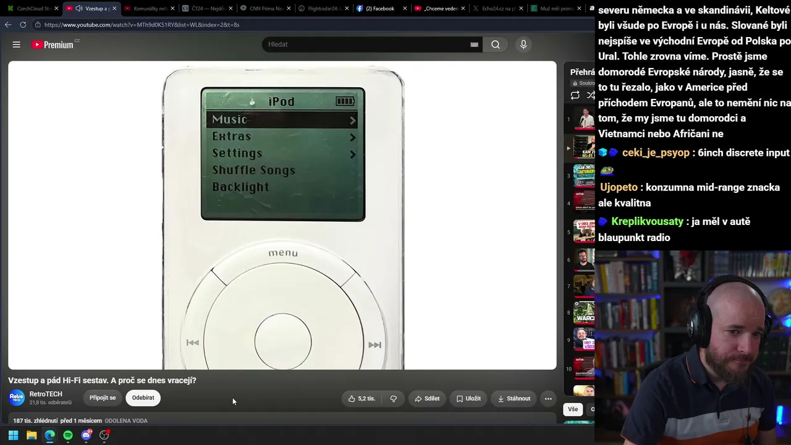Play playlist video number 3 thumbnail
791x445 pixels.
click(584, 176)
